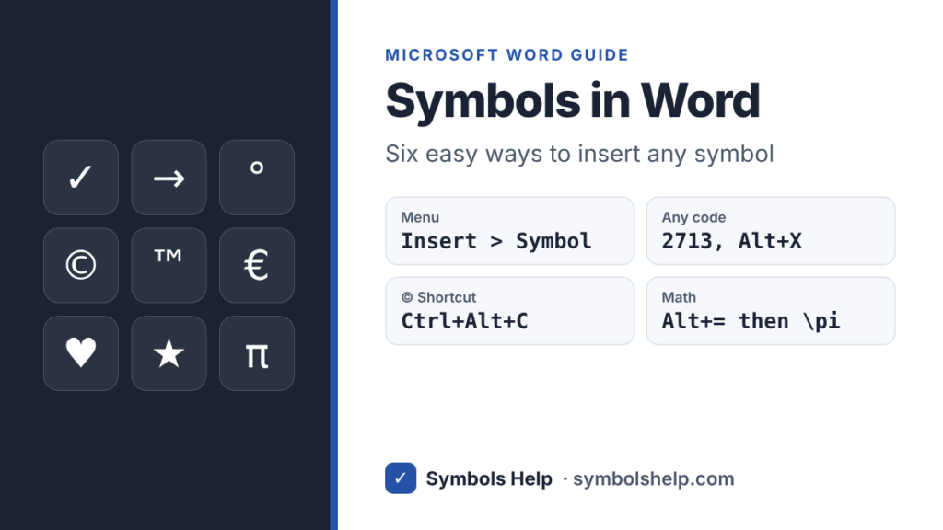
Task: Visit symbolshelp.com link
Action: [x=653, y=478]
